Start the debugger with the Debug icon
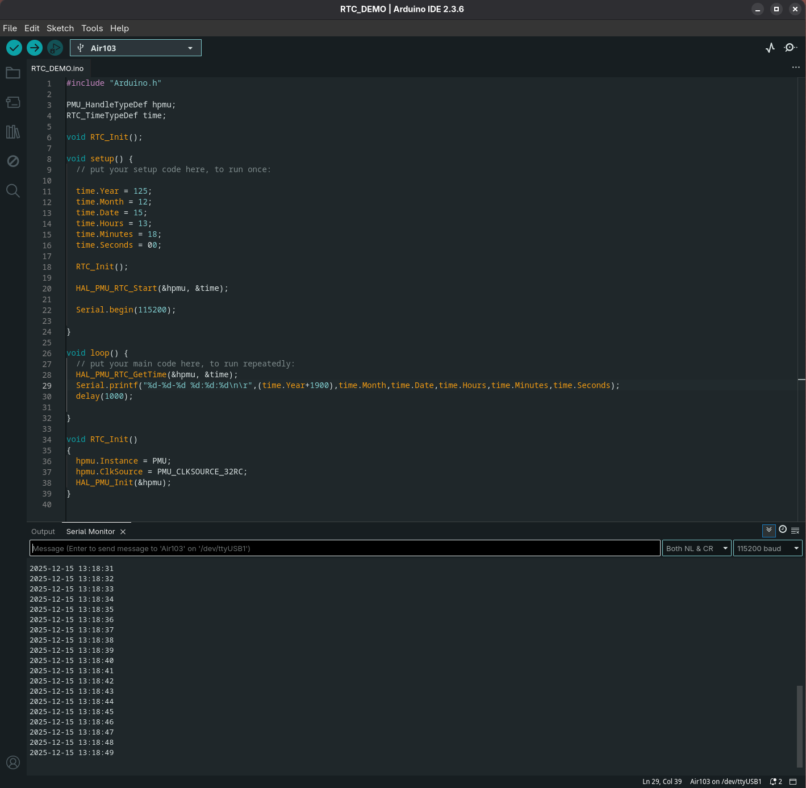 coord(55,48)
